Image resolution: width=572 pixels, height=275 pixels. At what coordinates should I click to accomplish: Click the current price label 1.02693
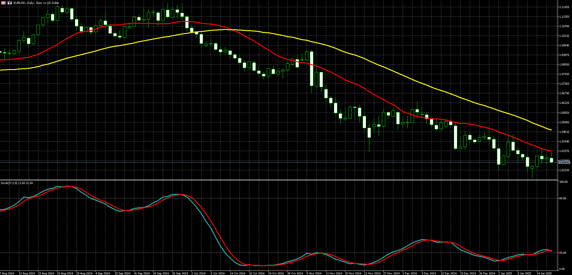click(564, 162)
